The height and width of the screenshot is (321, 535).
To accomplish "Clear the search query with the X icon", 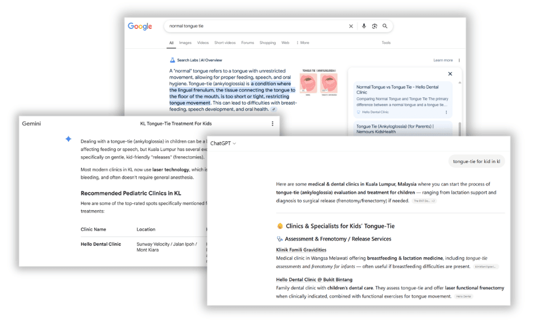I will point(351,26).
